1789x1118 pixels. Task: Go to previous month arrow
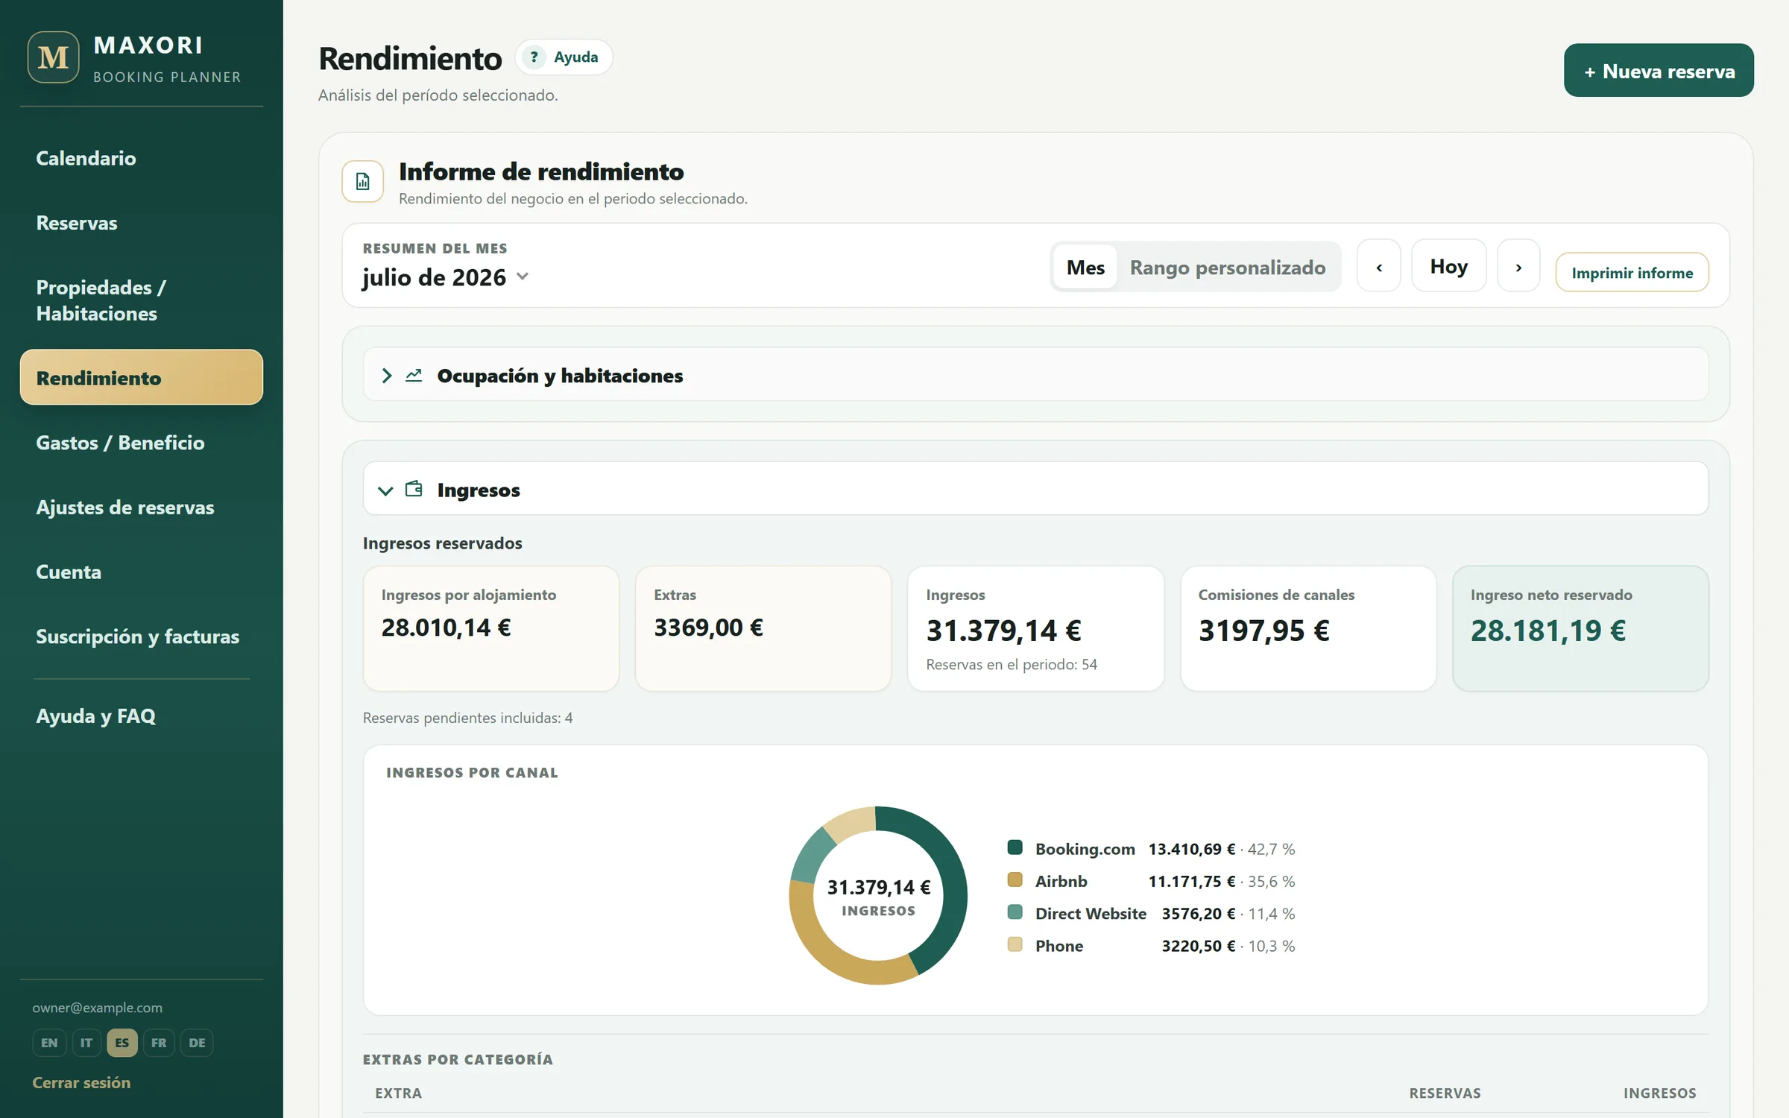(1379, 266)
